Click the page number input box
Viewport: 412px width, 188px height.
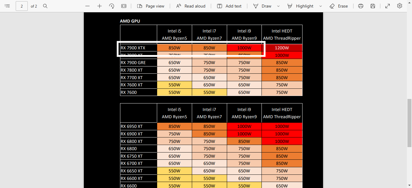pos(22,6)
